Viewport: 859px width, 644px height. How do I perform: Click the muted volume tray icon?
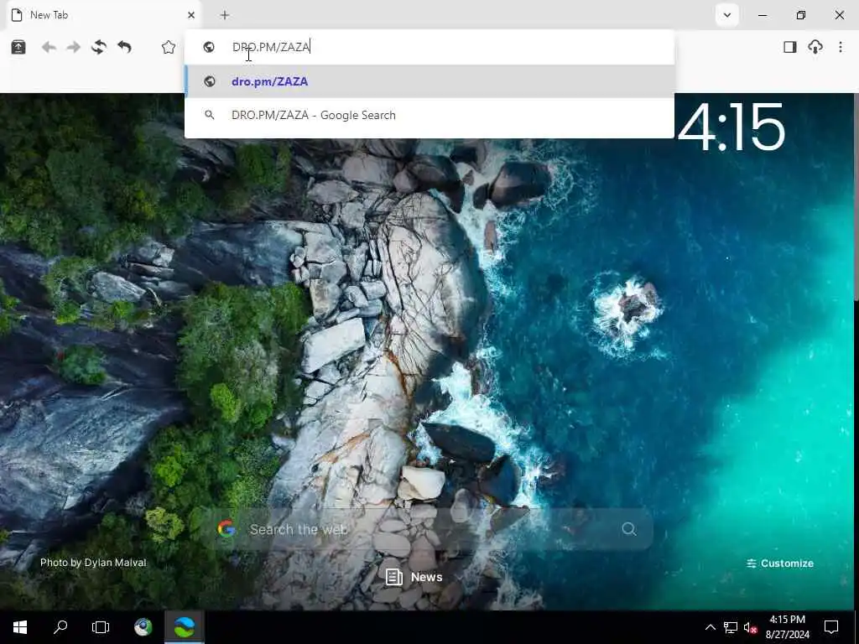point(750,627)
